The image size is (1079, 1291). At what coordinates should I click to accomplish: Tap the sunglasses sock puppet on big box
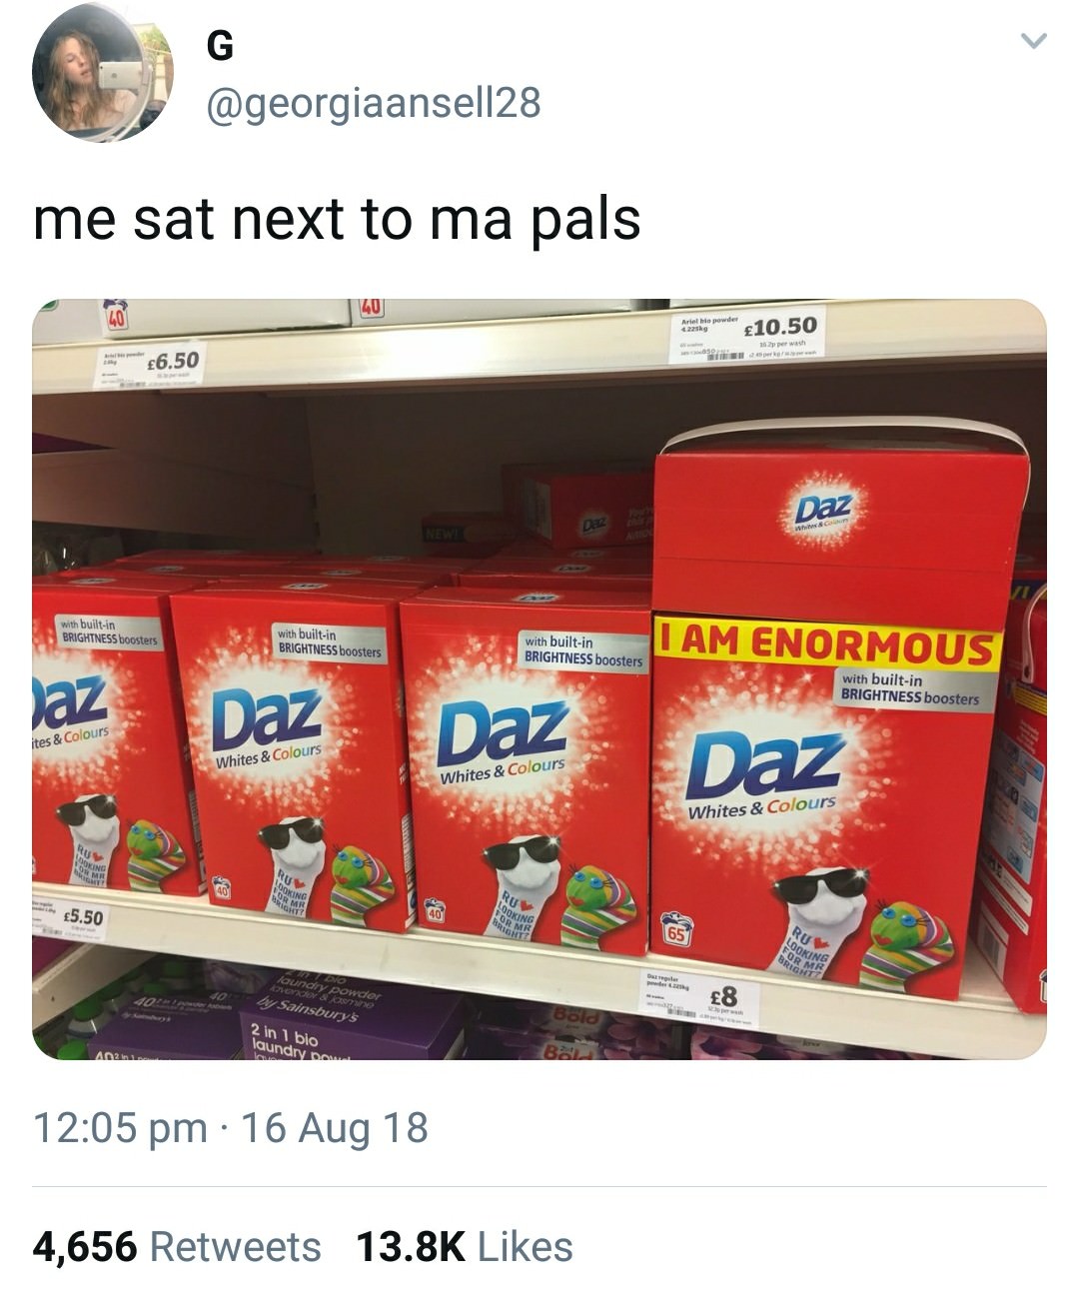(819, 921)
